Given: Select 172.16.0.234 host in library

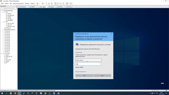Looking at the screenshot, I should pos(7,37).
